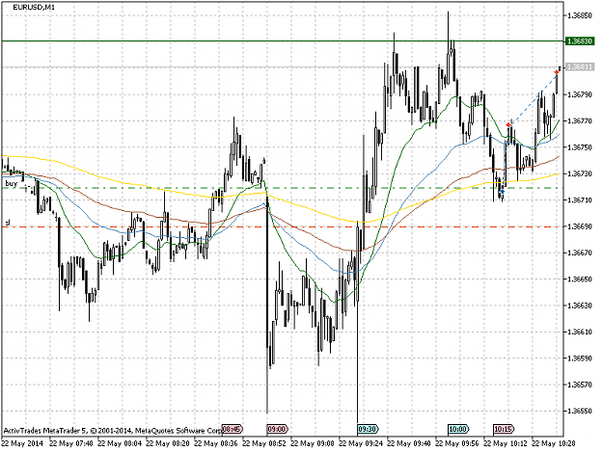The width and height of the screenshot is (603, 452).
Task: Click the '22 May 10:28' time axis label
Action: point(554,443)
